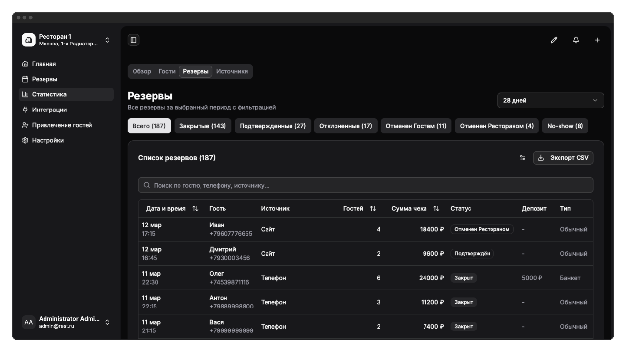Open Интеграции in the sidebar

pyautogui.click(x=49, y=110)
